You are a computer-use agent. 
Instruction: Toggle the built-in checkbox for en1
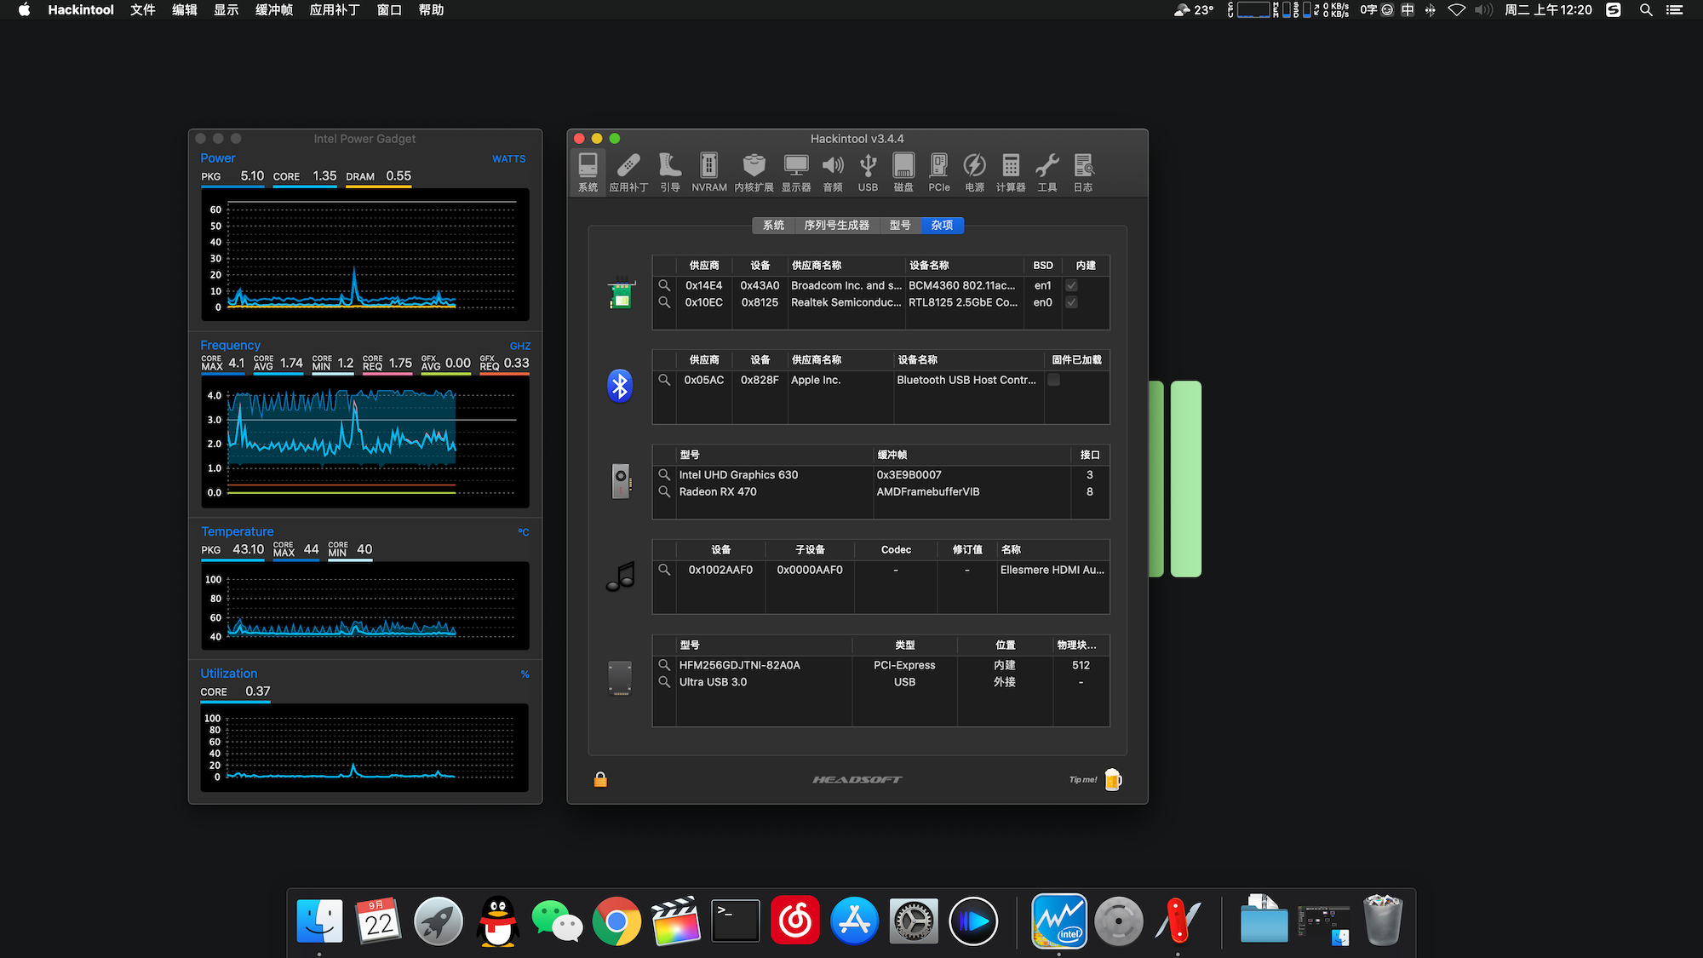pos(1071,286)
